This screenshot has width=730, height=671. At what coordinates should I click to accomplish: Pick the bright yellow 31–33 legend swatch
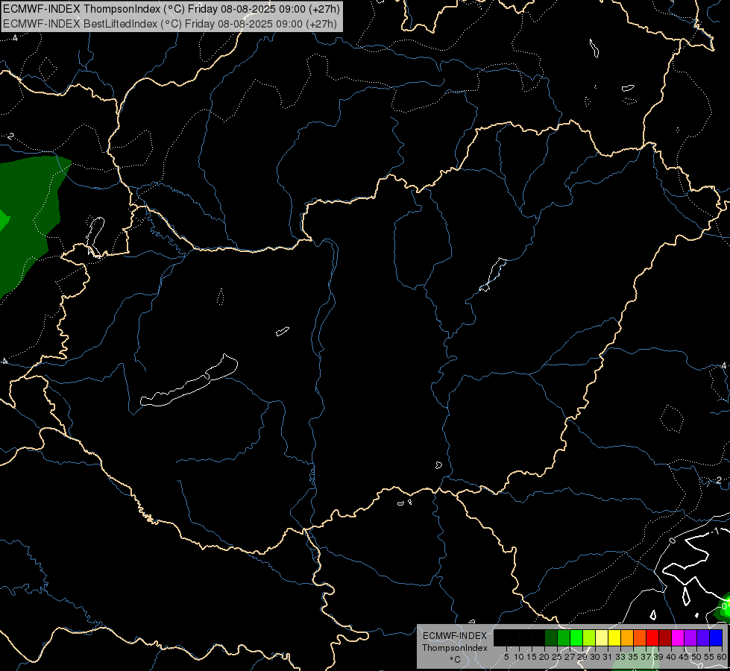tap(614, 638)
